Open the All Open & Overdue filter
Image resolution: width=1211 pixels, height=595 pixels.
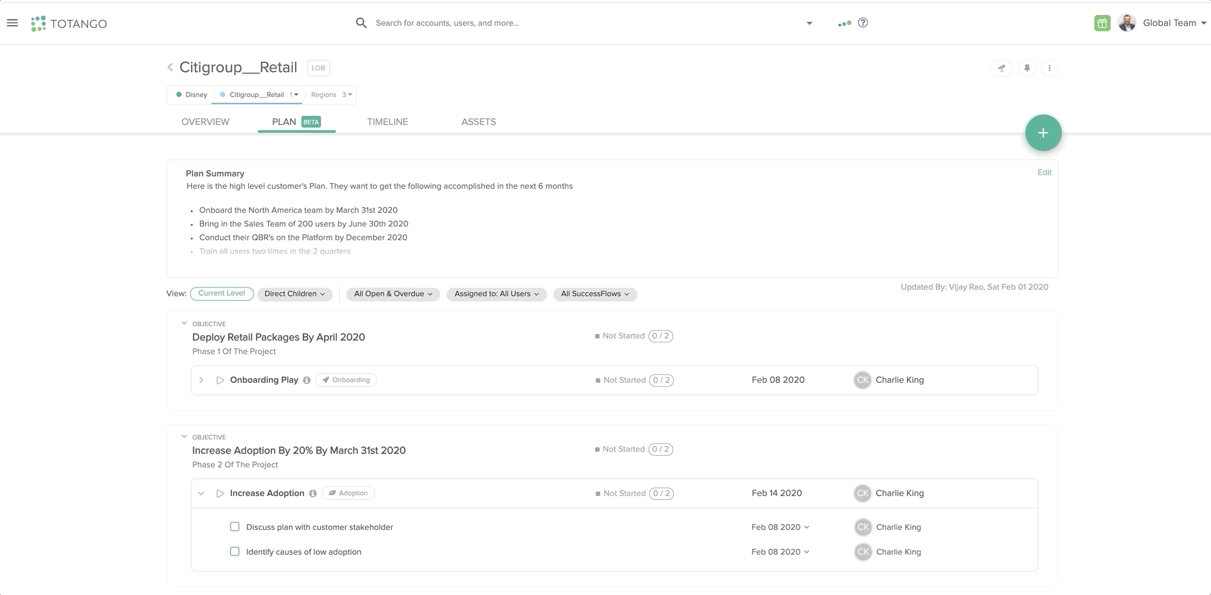[393, 294]
